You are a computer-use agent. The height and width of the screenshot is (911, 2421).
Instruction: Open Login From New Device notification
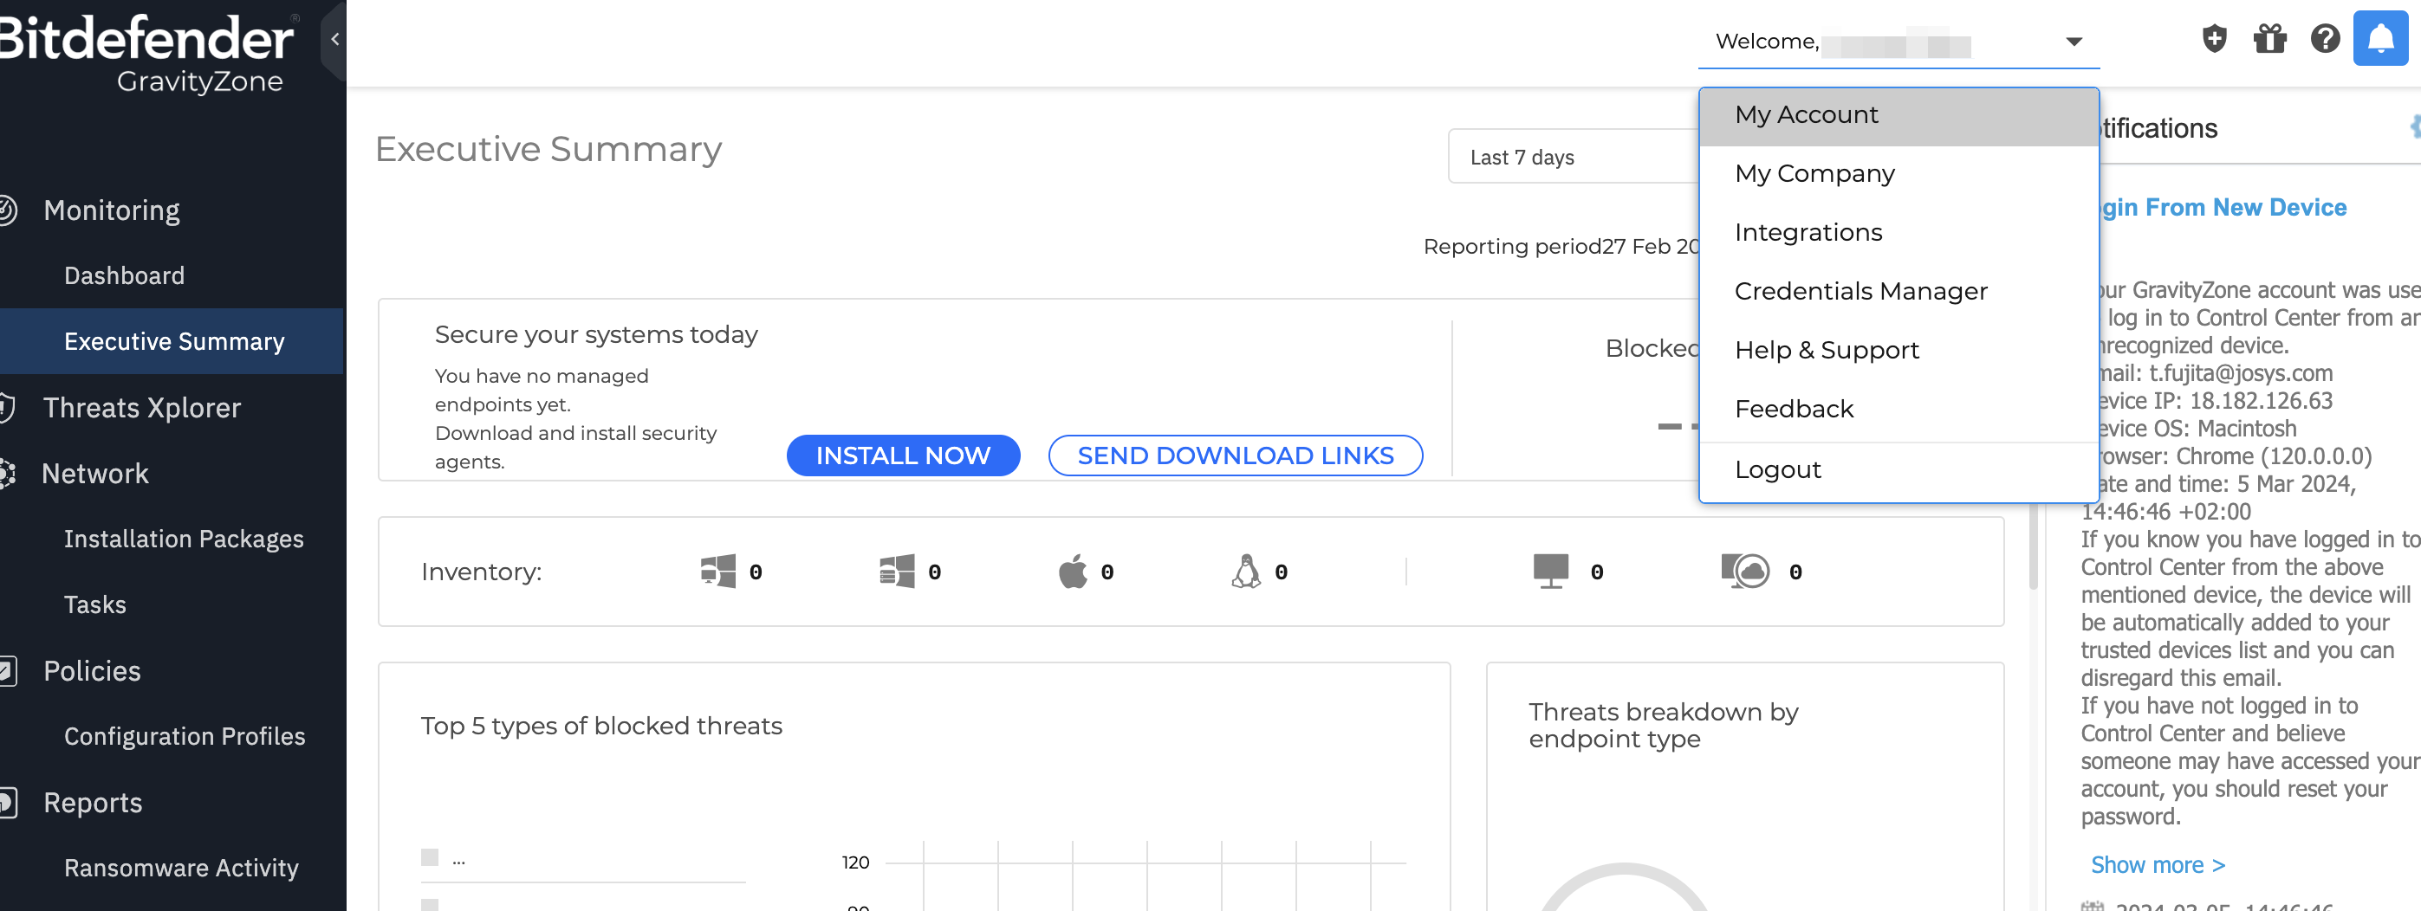[2223, 208]
